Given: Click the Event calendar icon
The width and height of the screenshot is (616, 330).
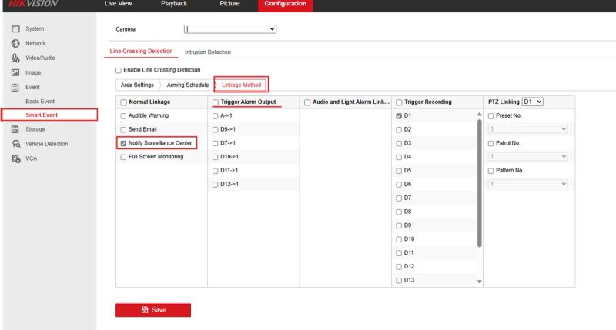Looking at the screenshot, I should [x=15, y=88].
